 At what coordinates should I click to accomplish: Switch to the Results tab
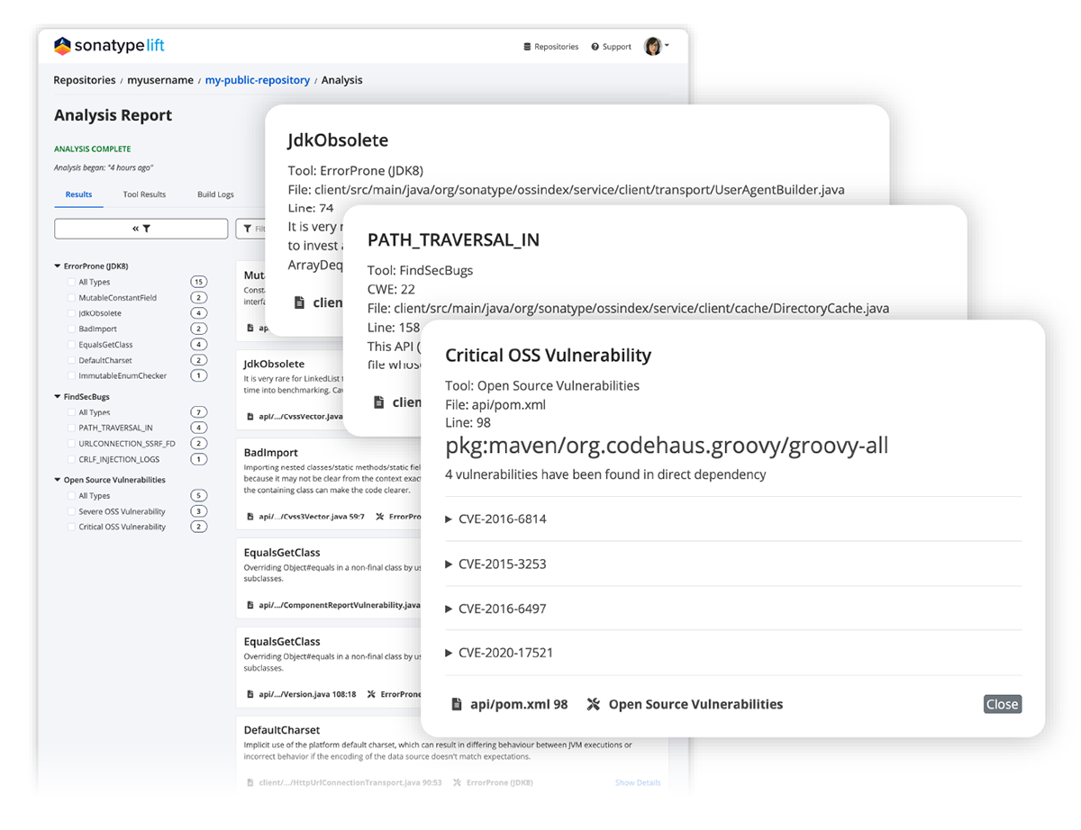78,194
